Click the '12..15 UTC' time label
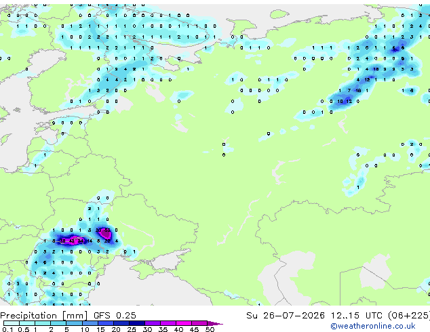Viewport: 430px width, 332px height. click(356, 316)
